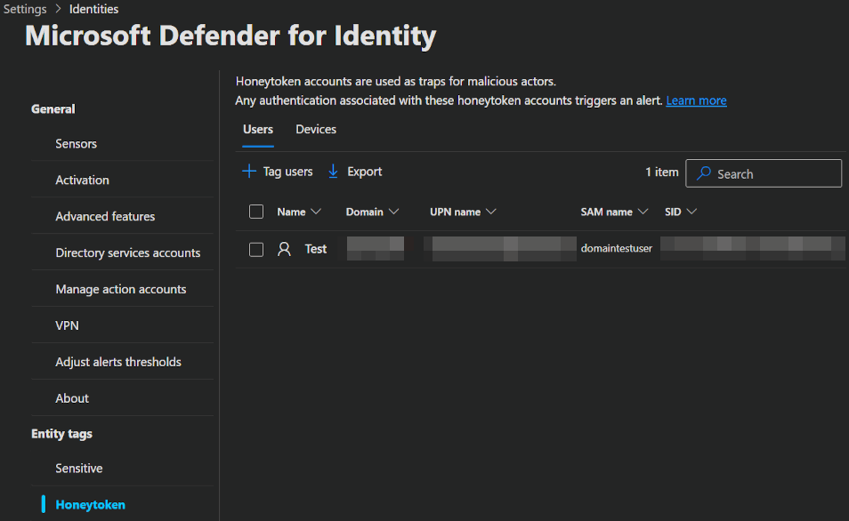This screenshot has height=521, width=849.
Task: Open Sensors in the General section
Action: (x=77, y=143)
